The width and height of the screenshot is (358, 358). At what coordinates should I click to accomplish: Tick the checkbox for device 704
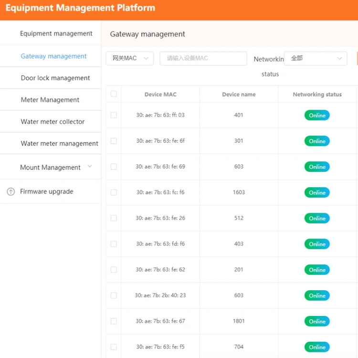114,347
